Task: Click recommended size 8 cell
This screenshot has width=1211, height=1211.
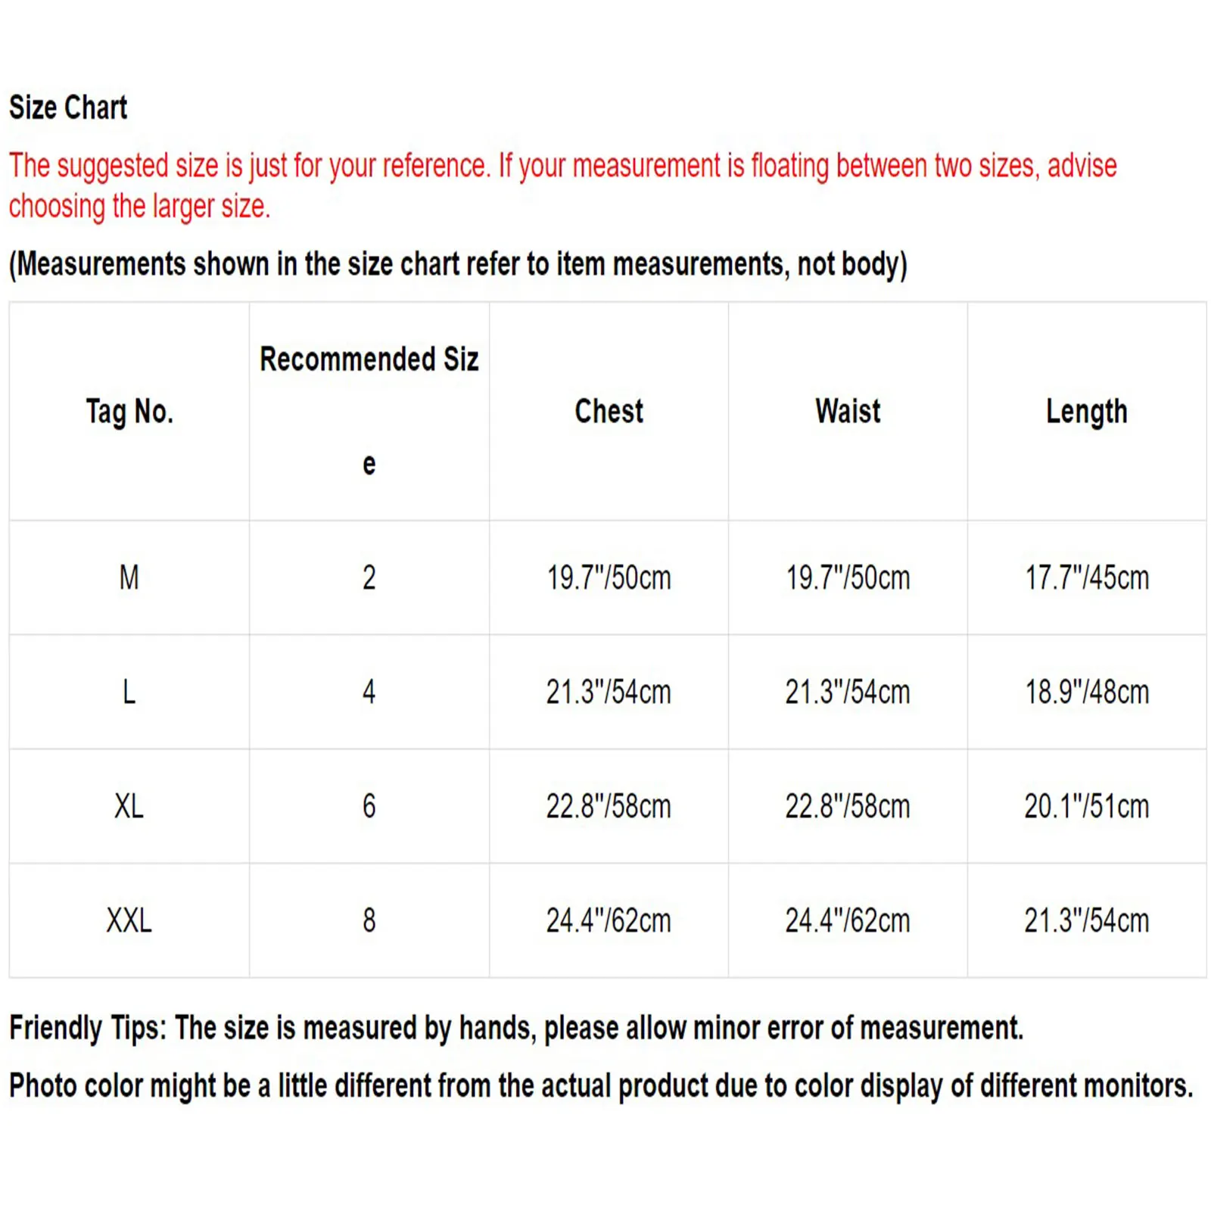Action: coord(369,920)
